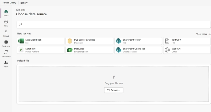Screen dimensions: 211x112
Task: Open the Upload sidebar option
Action: [x=6, y=33]
